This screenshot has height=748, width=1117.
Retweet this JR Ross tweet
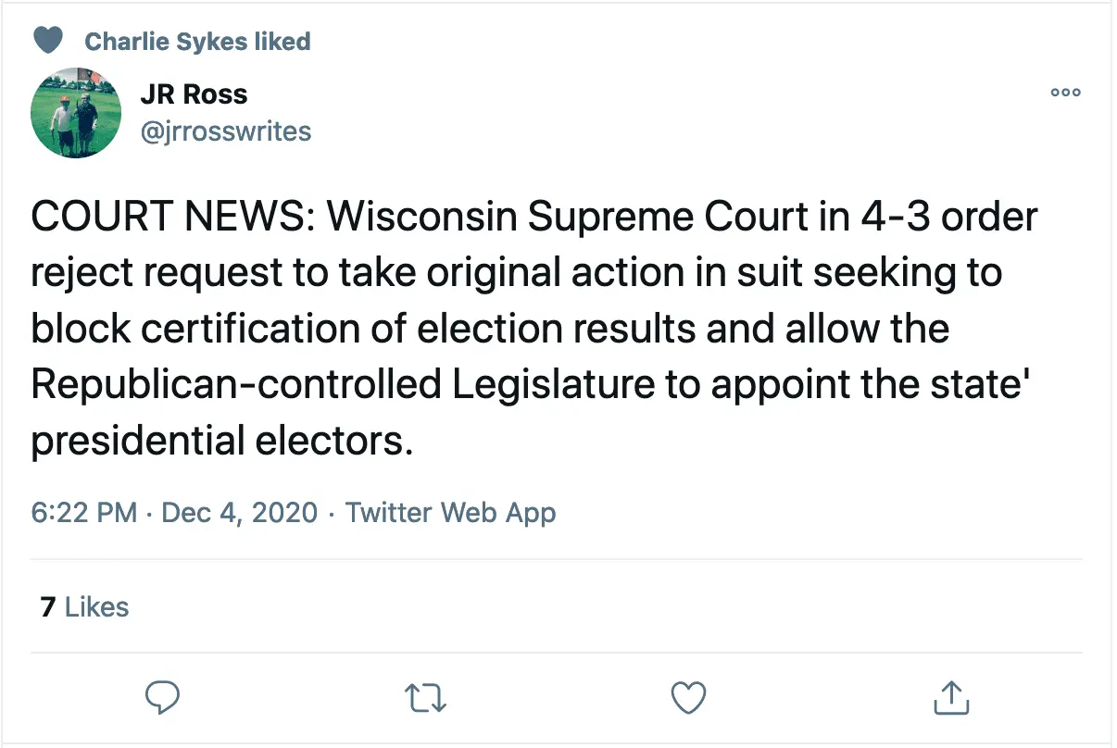tap(427, 697)
